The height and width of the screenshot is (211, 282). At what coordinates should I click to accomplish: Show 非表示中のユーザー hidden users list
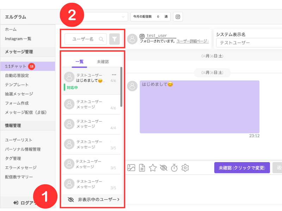point(93,199)
